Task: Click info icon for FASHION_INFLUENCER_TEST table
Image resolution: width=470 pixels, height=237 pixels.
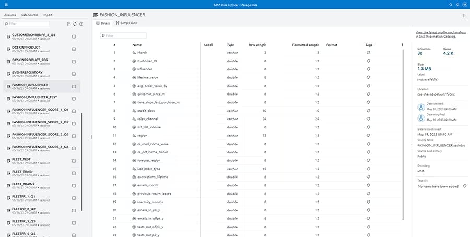Action: tap(74, 99)
